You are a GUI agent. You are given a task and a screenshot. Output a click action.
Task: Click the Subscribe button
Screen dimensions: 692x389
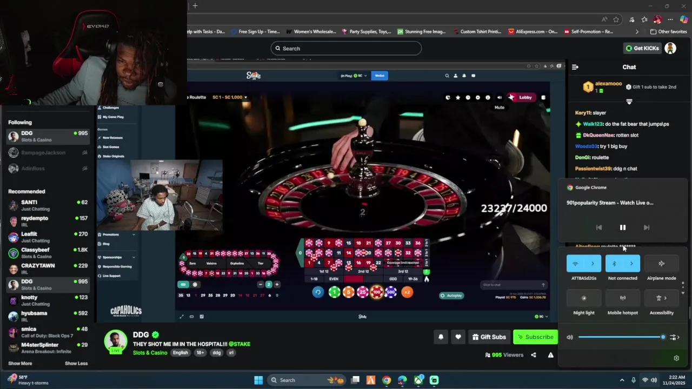tap(535, 337)
